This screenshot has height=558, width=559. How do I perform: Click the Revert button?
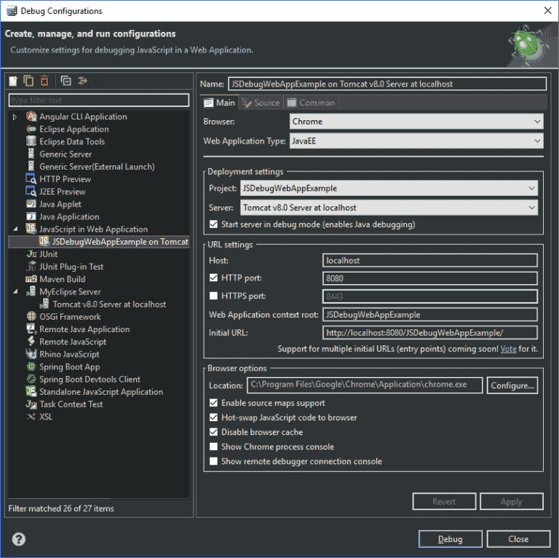coord(444,501)
